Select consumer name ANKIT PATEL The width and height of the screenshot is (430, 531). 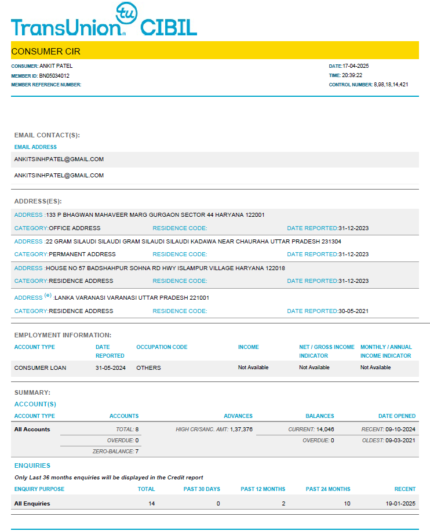click(56, 66)
